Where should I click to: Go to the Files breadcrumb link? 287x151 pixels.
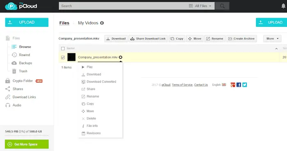tap(64, 23)
